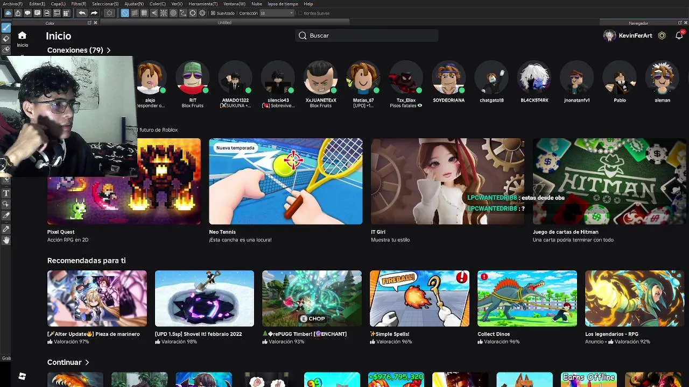
Task: Click the radial snap icon
Action: [x=164, y=13]
